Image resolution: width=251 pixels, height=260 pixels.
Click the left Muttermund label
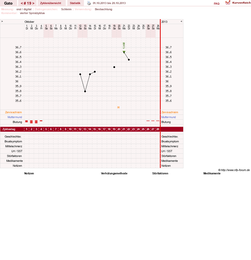tap(15, 117)
